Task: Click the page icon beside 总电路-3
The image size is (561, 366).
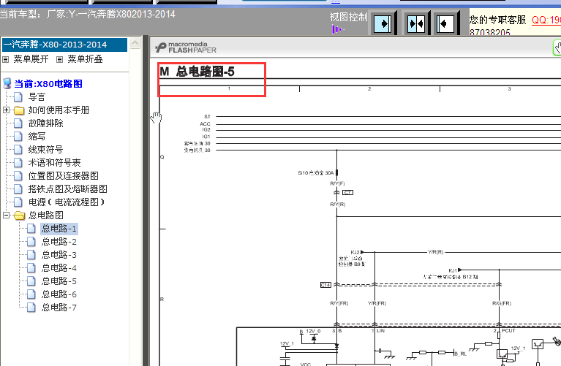Action: point(31,255)
